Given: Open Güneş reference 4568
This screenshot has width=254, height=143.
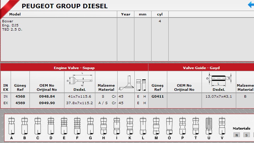Looking at the screenshot, I should (x=20, y=96).
